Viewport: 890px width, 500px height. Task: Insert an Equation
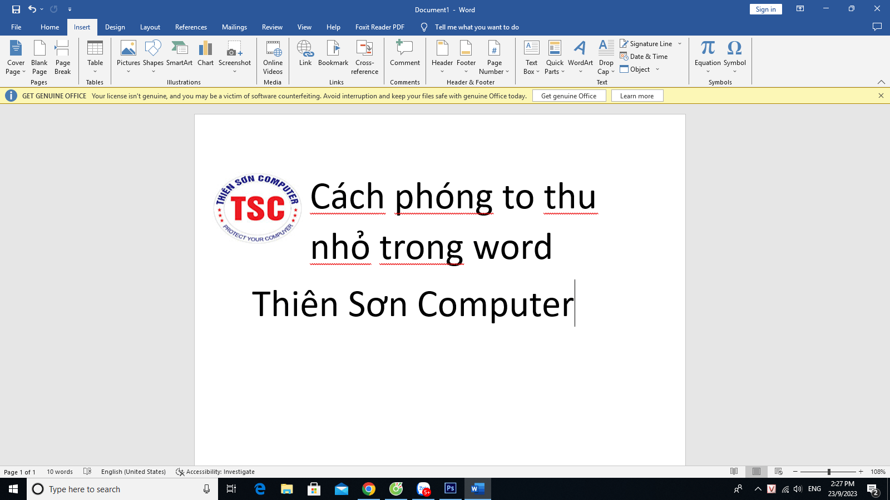pos(707,53)
